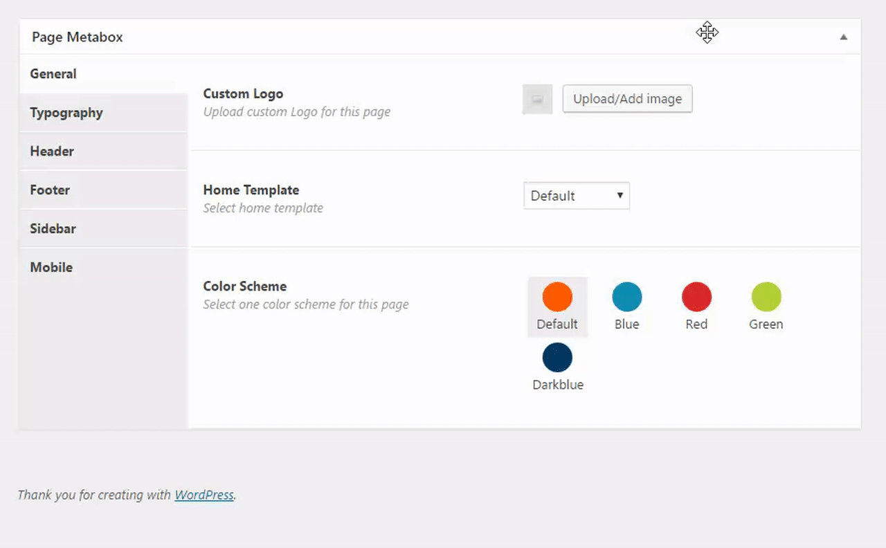Image resolution: width=886 pixels, height=548 pixels.
Task: Click the Home Template field label
Action: [x=251, y=190]
